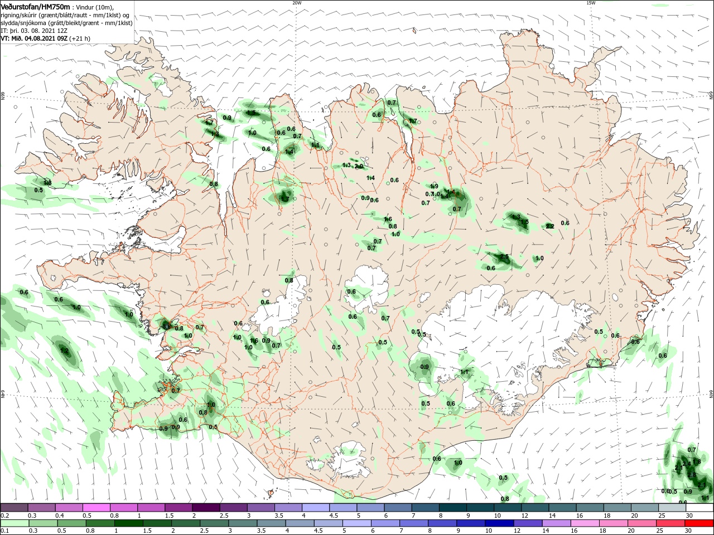Click the light lilac rain swatch at 14
This screenshot has height=535, width=714.
coord(556,523)
